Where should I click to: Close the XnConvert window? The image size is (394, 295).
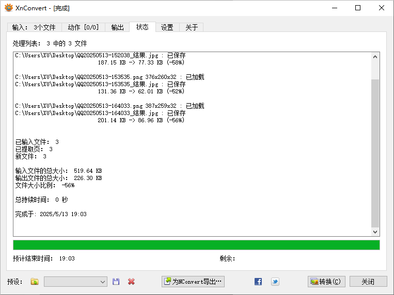pyautogui.click(x=382, y=8)
